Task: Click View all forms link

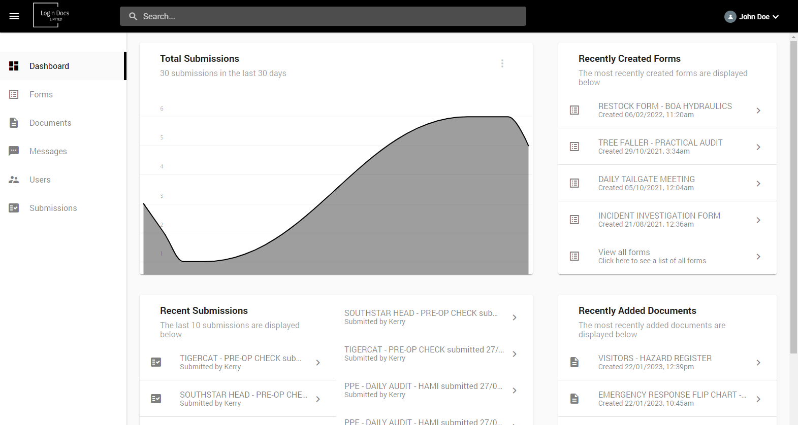Action: [x=667, y=256]
